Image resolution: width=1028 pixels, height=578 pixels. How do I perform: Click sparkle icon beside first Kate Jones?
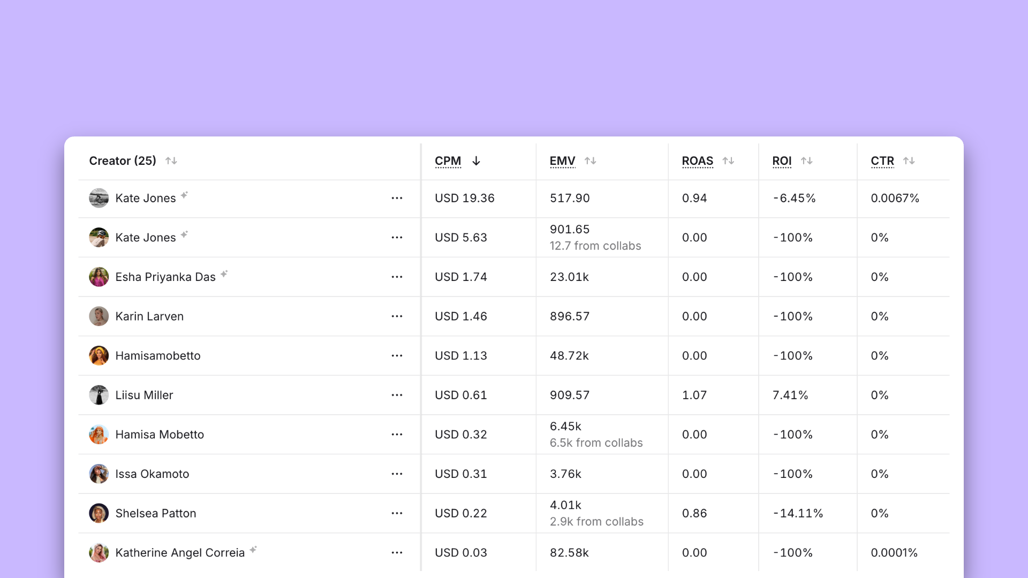[184, 195]
